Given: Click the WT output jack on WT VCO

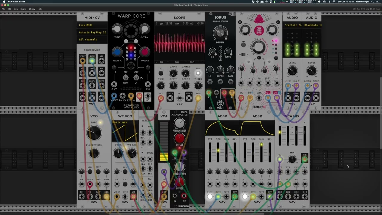Looking at the screenshot, I should 133,196.
